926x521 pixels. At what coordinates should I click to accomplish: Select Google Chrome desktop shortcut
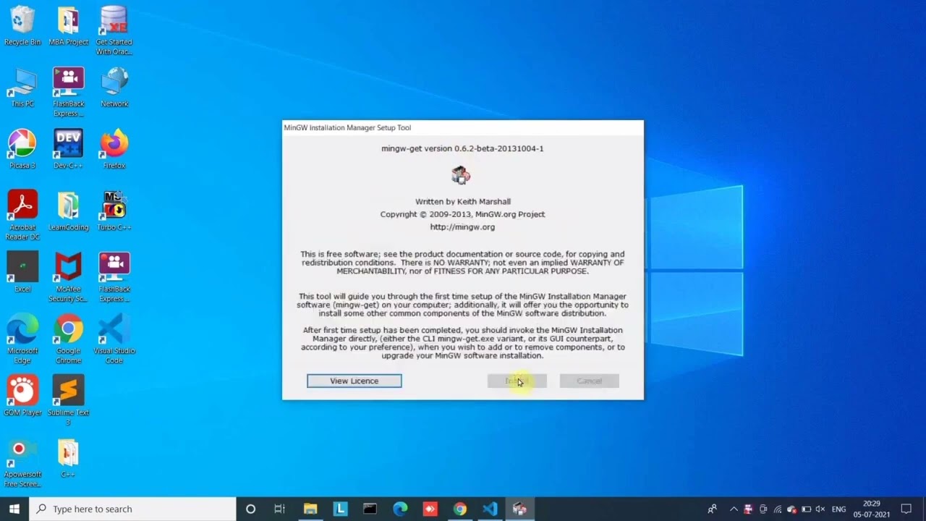pyautogui.click(x=68, y=339)
